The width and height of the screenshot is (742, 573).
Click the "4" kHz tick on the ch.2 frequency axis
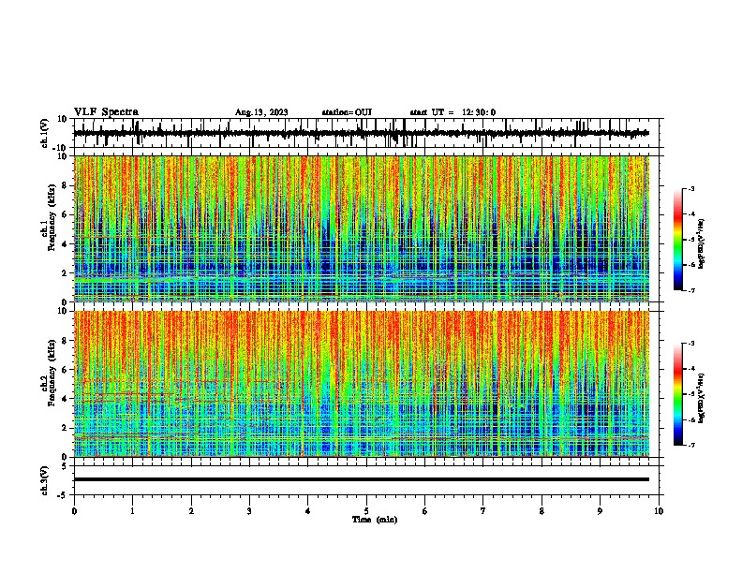(x=65, y=399)
